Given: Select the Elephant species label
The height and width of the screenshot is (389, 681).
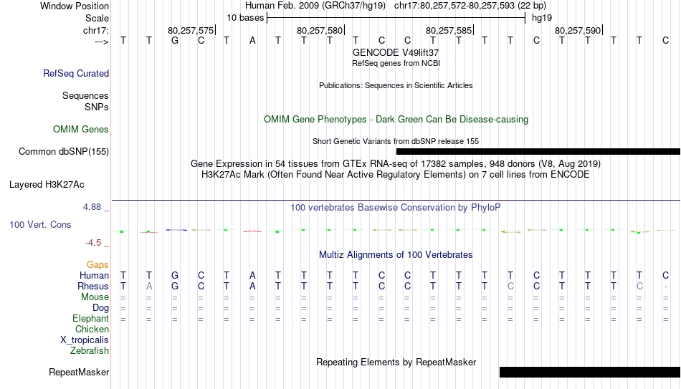Looking at the screenshot, I should (90, 319).
